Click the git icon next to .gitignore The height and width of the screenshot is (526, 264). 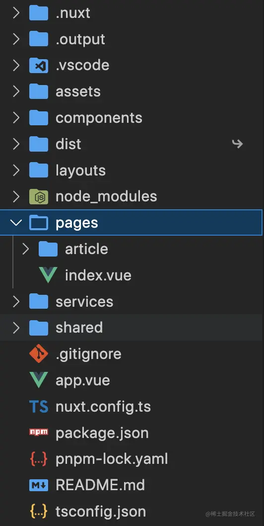pyautogui.click(x=39, y=353)
